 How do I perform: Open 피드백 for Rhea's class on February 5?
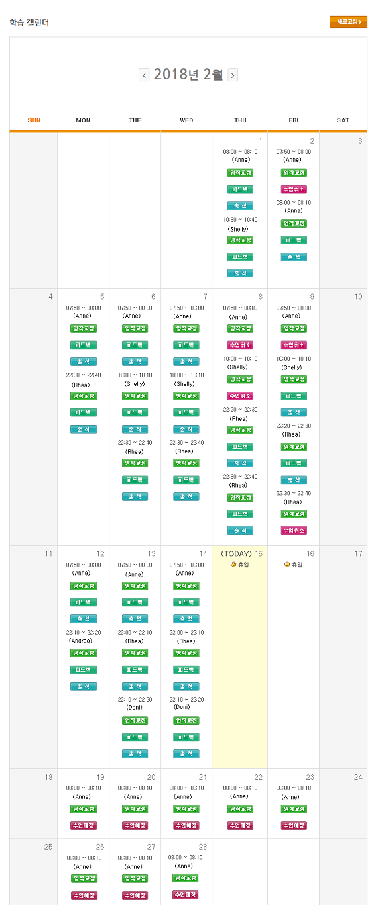pos(83,412)
